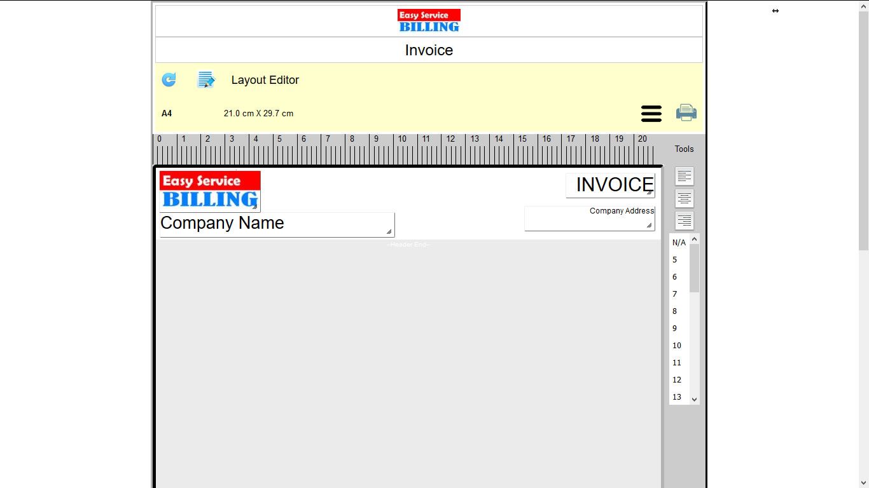
Task: Select font size 8
Action: (679, 311)
